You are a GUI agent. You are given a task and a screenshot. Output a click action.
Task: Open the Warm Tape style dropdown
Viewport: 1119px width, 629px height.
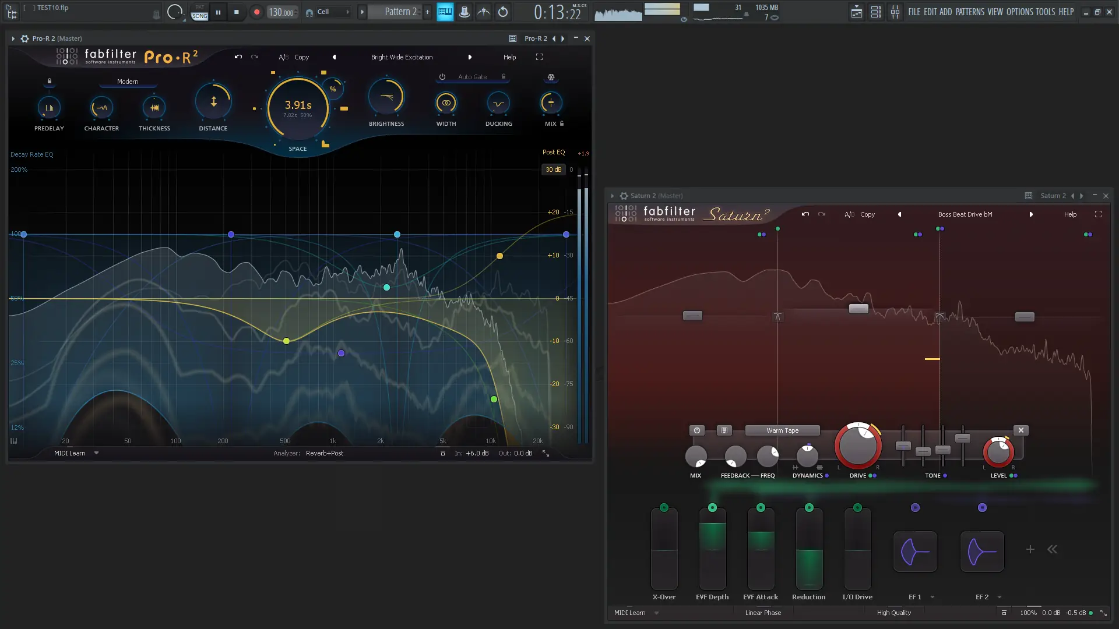782,430
